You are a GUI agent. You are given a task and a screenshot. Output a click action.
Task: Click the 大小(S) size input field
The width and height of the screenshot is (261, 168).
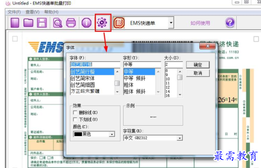pyautogui.click(x=174, y=64)
